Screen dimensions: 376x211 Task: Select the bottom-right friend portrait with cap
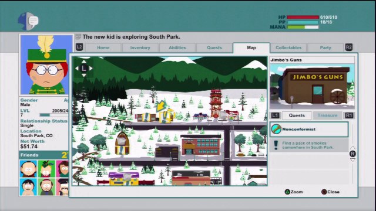[x=63, y=187]
